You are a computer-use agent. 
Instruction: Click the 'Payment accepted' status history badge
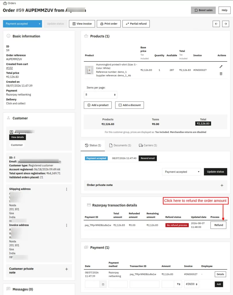(x=96, y=158)
